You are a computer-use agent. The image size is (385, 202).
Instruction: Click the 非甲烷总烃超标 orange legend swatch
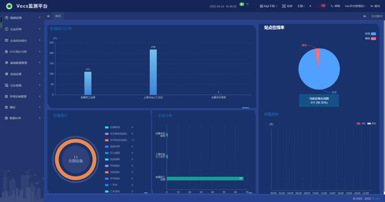(107, 140)
